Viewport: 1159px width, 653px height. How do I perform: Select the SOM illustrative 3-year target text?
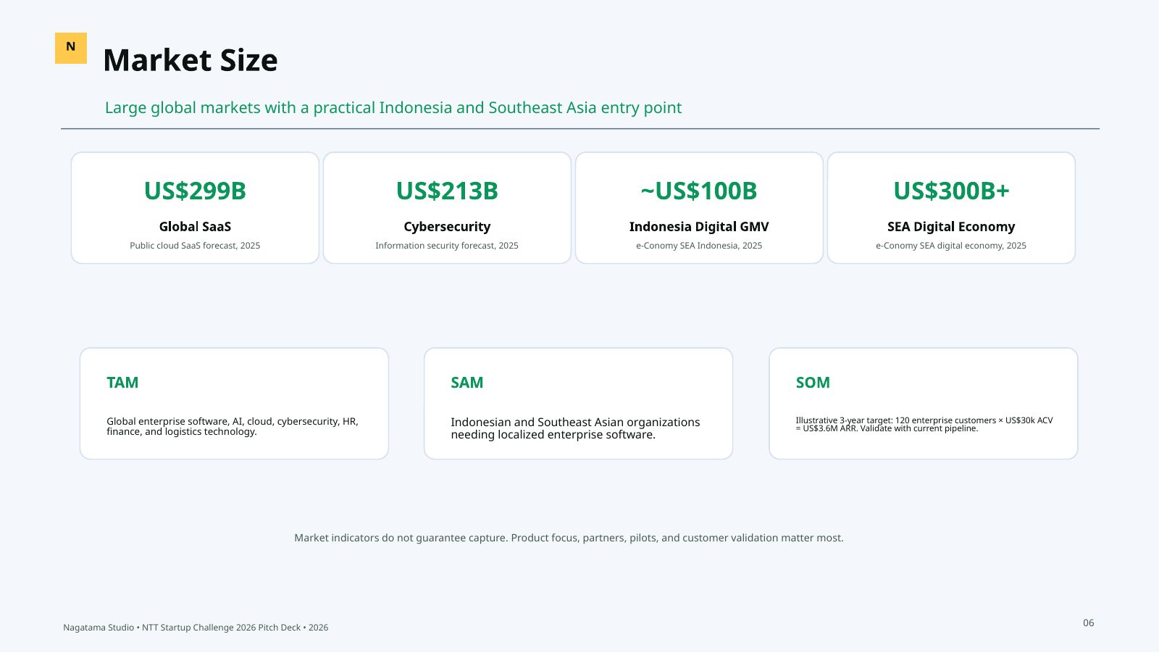click(x=924, y=424)
